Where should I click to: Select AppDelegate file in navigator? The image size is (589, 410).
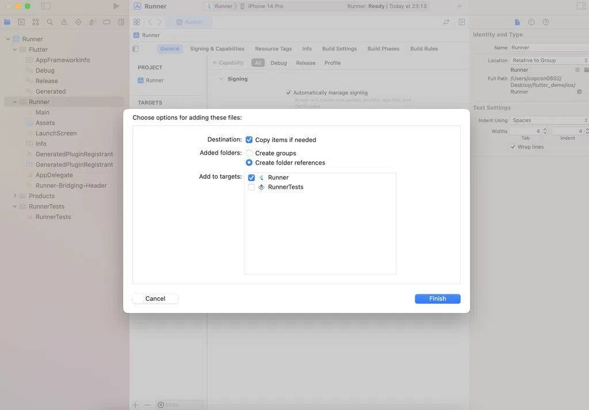click(x=54, y=175)
